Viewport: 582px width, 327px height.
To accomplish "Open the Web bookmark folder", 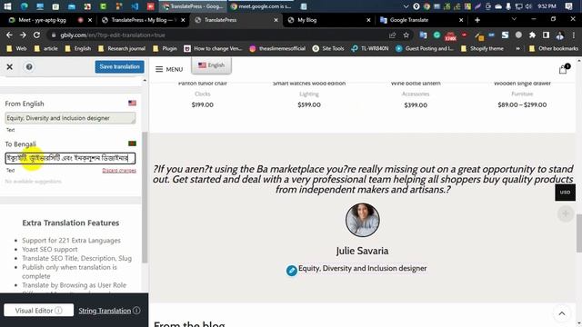I will [16, 48].
